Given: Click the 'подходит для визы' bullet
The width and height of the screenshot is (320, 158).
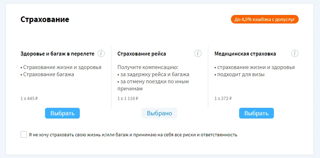Looking at the screenshot, I should point(241,74).
